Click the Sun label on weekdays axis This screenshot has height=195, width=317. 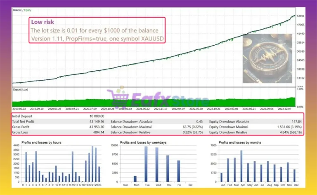tap(125, 185)
